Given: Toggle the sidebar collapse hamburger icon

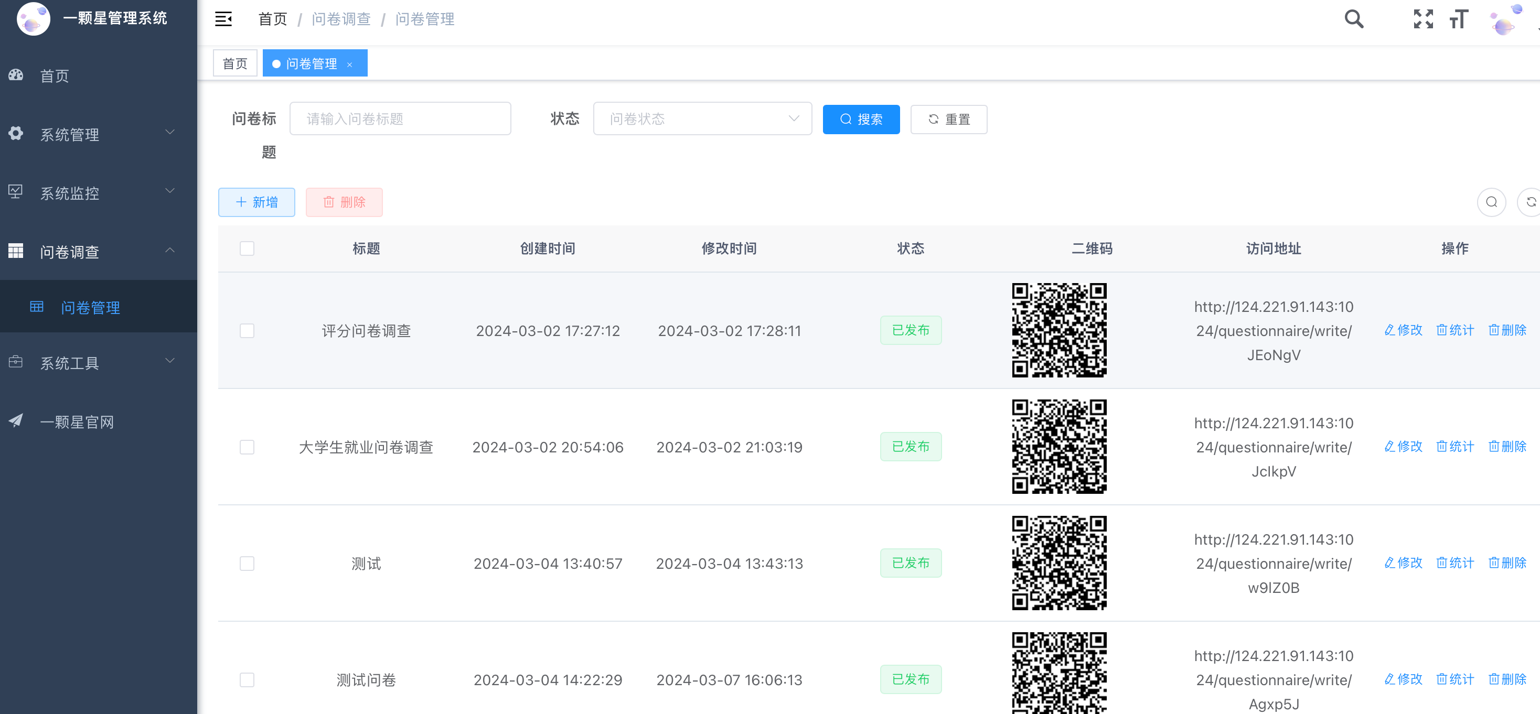Looking at the screenshot, I should (x=223, y=19).
